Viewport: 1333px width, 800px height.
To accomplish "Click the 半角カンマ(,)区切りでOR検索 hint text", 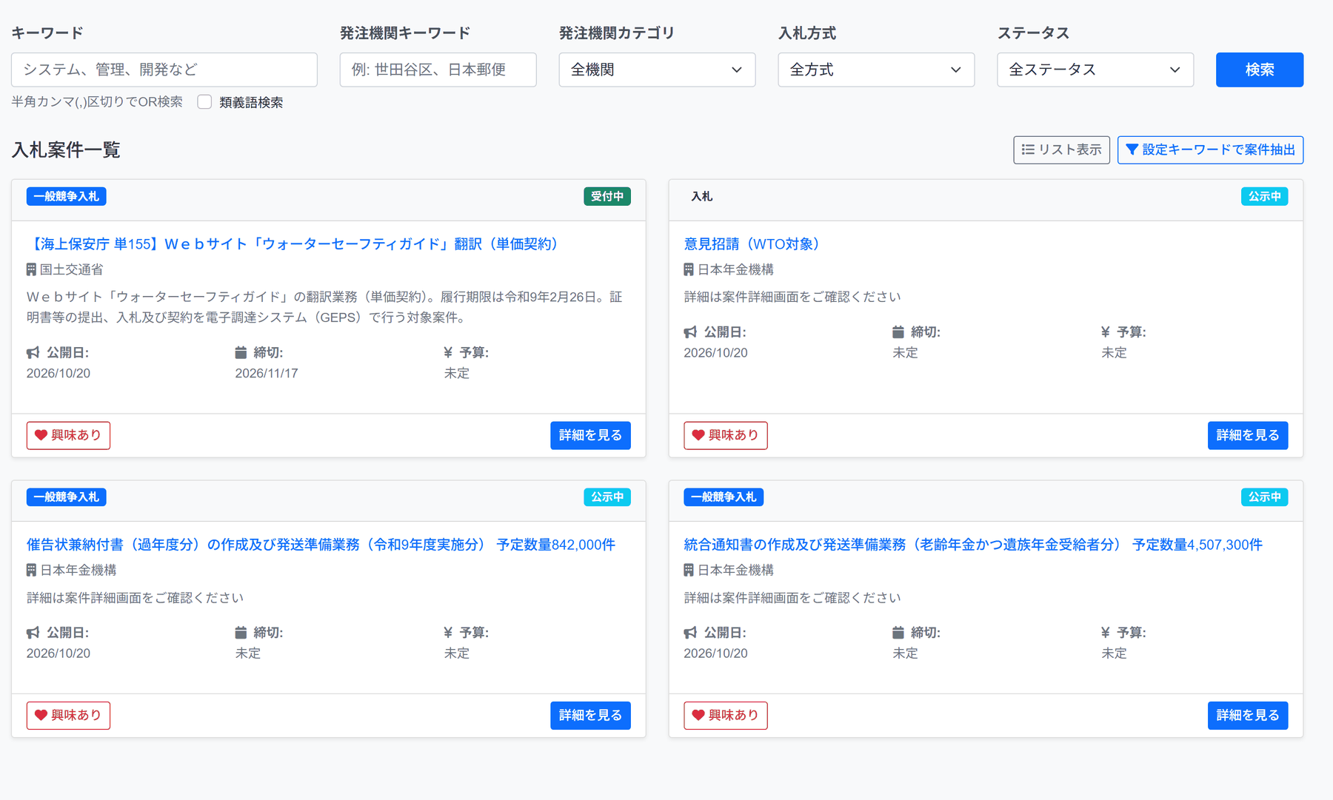I will (97, 102).
